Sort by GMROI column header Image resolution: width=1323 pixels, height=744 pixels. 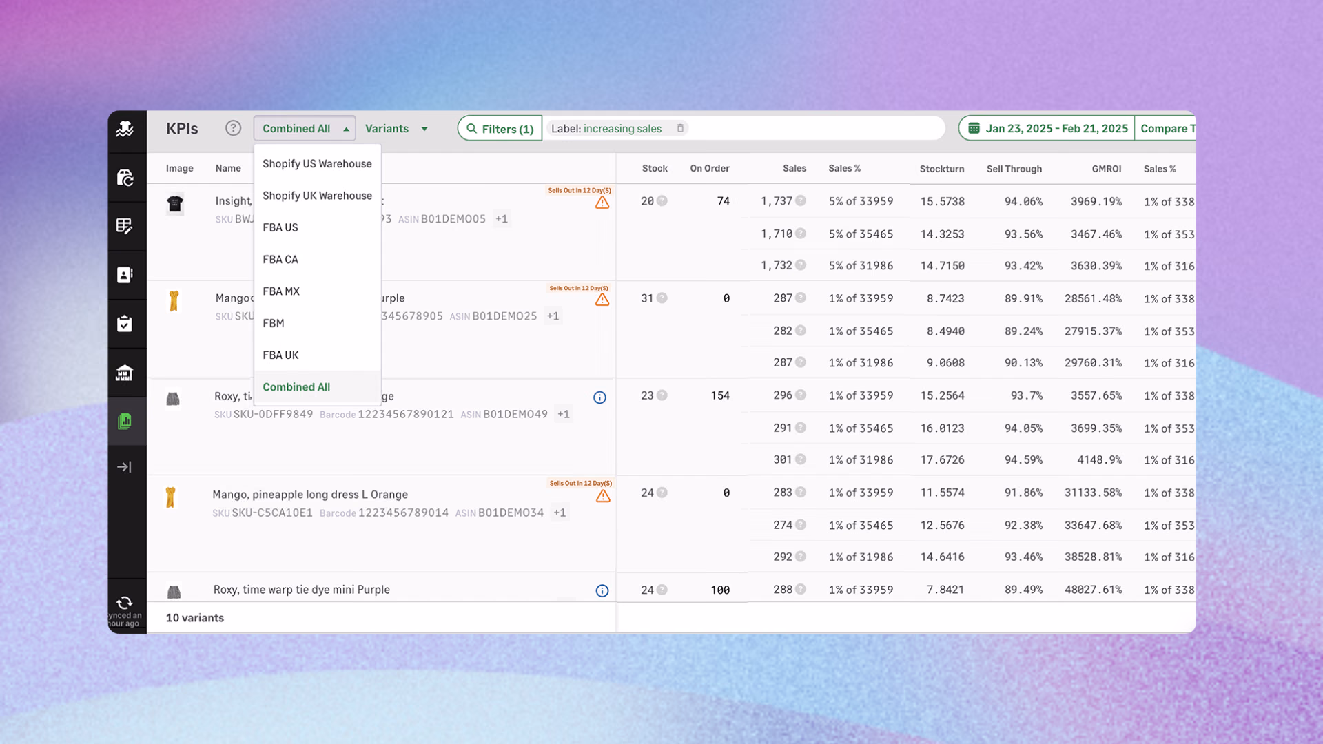pos(1106,169)
